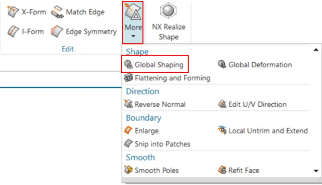Click the Global Deformation icon
The height and width of the screenshot is (185, 322).
[x=222, y=64]
